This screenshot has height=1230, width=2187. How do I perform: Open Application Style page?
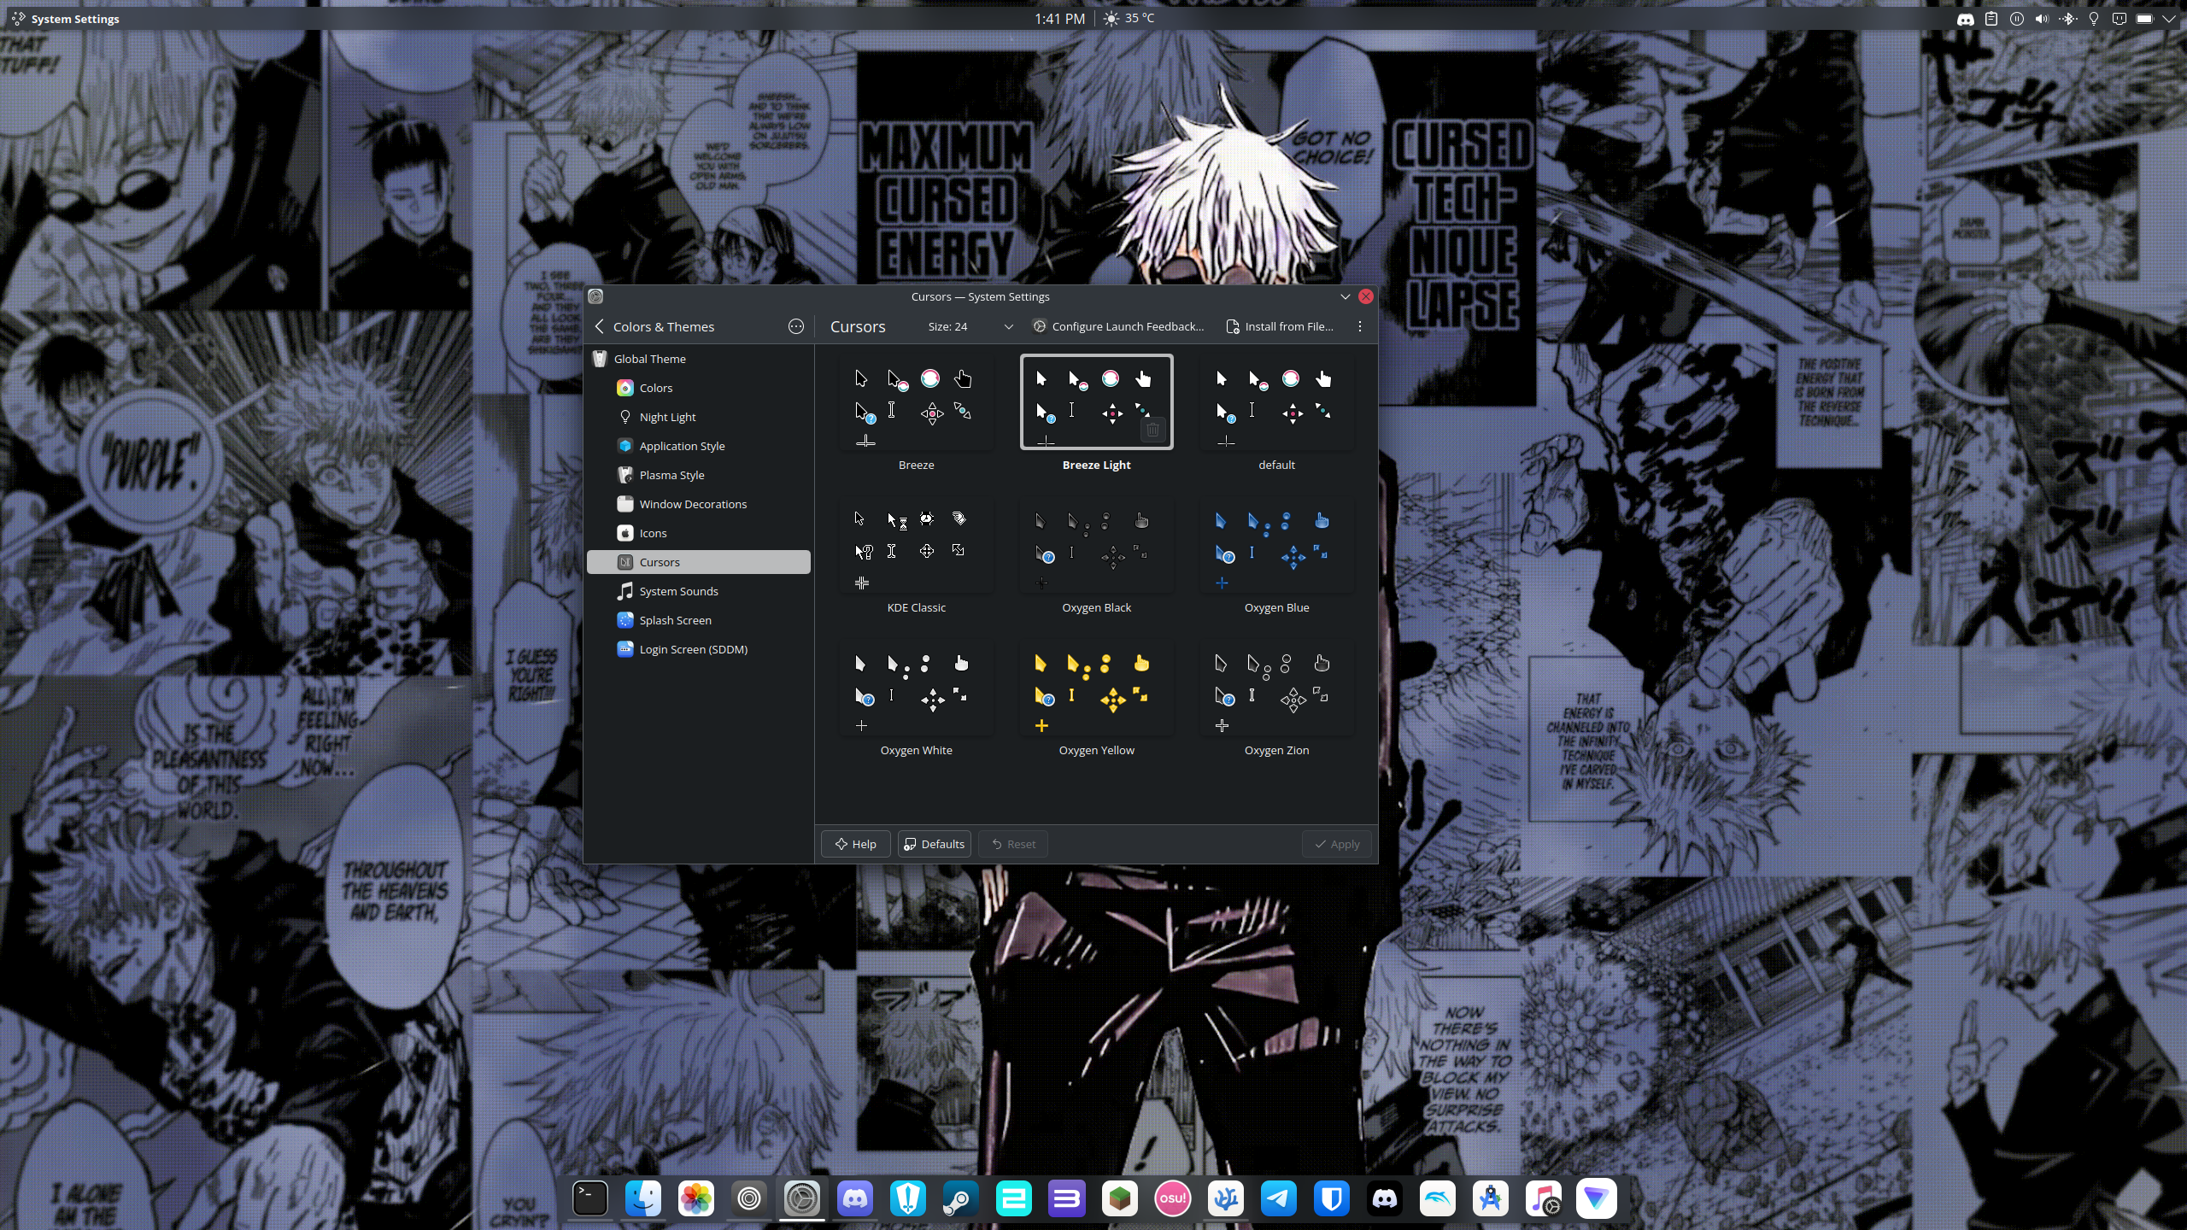click(699, 446)
